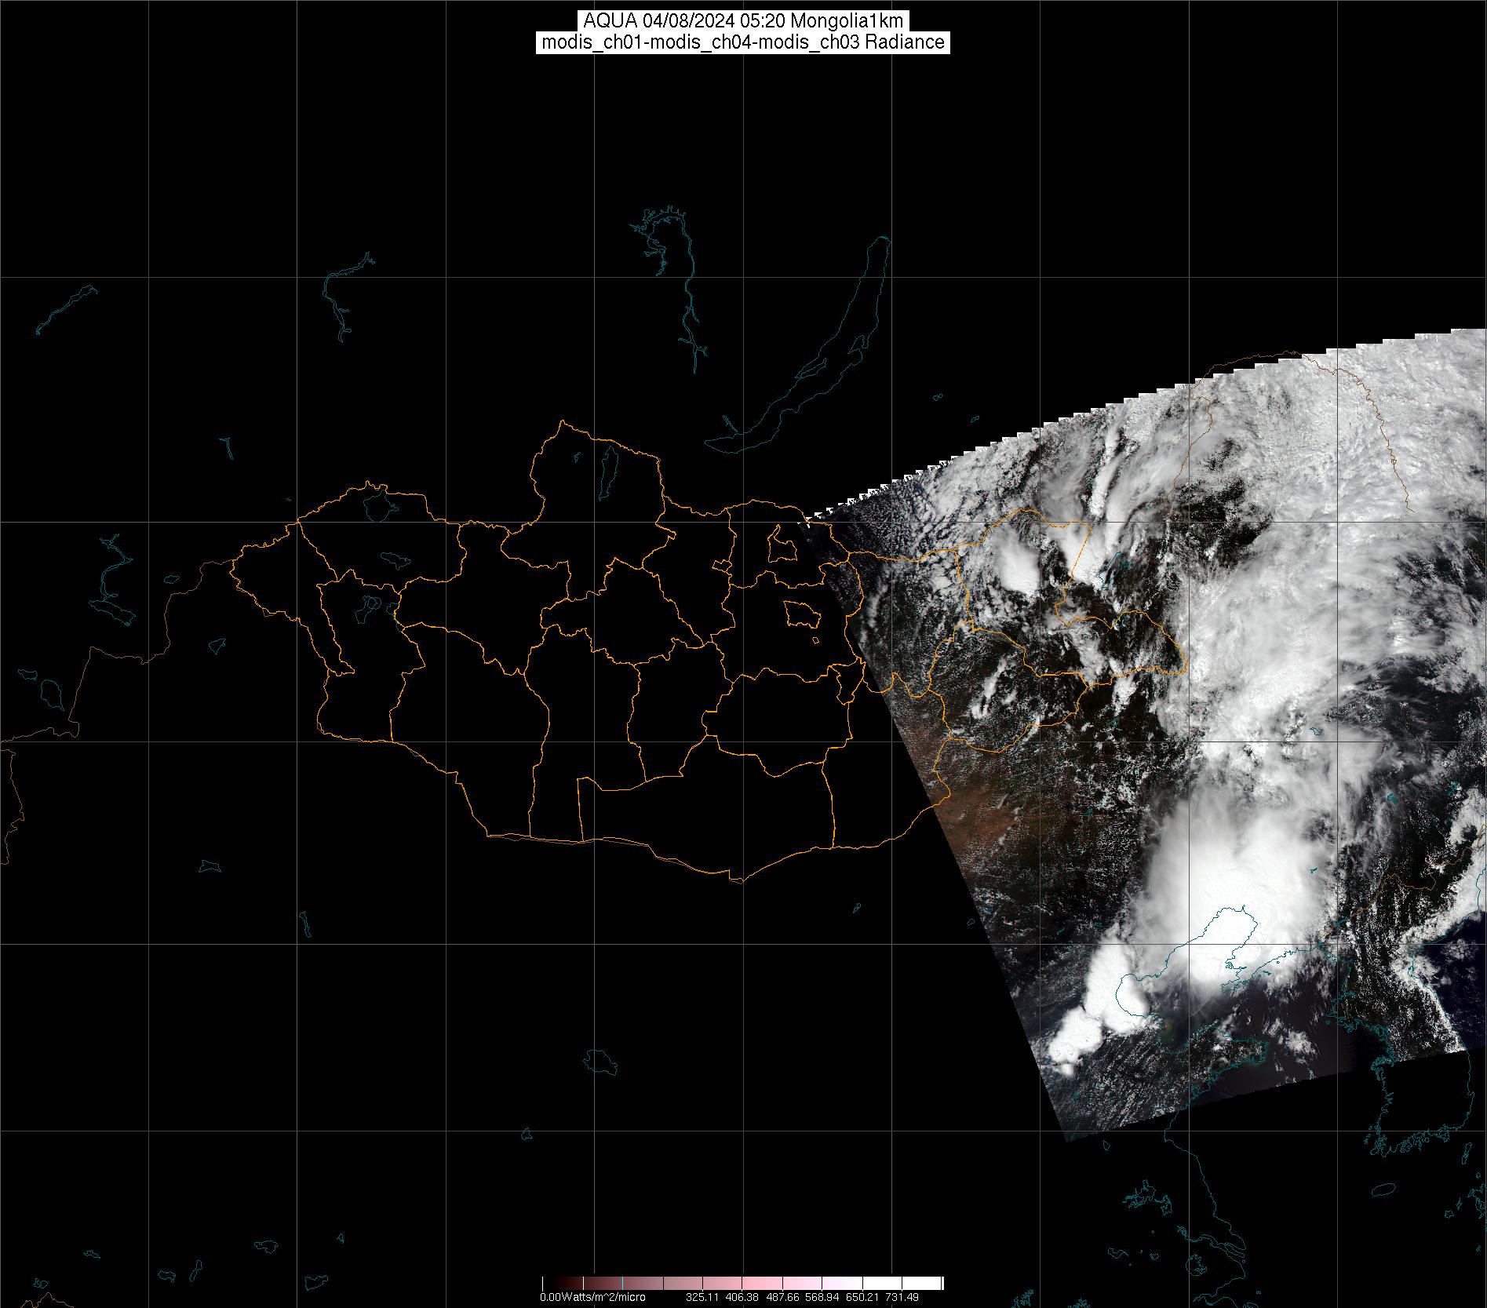Select the 406.38 colorbar value

(x=743, y=1298)
